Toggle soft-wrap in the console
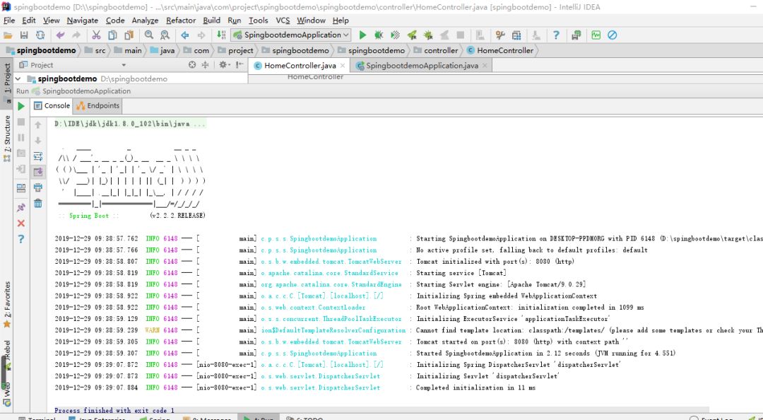Viewport: 763px width, 420px height. [x=38, y=156]
